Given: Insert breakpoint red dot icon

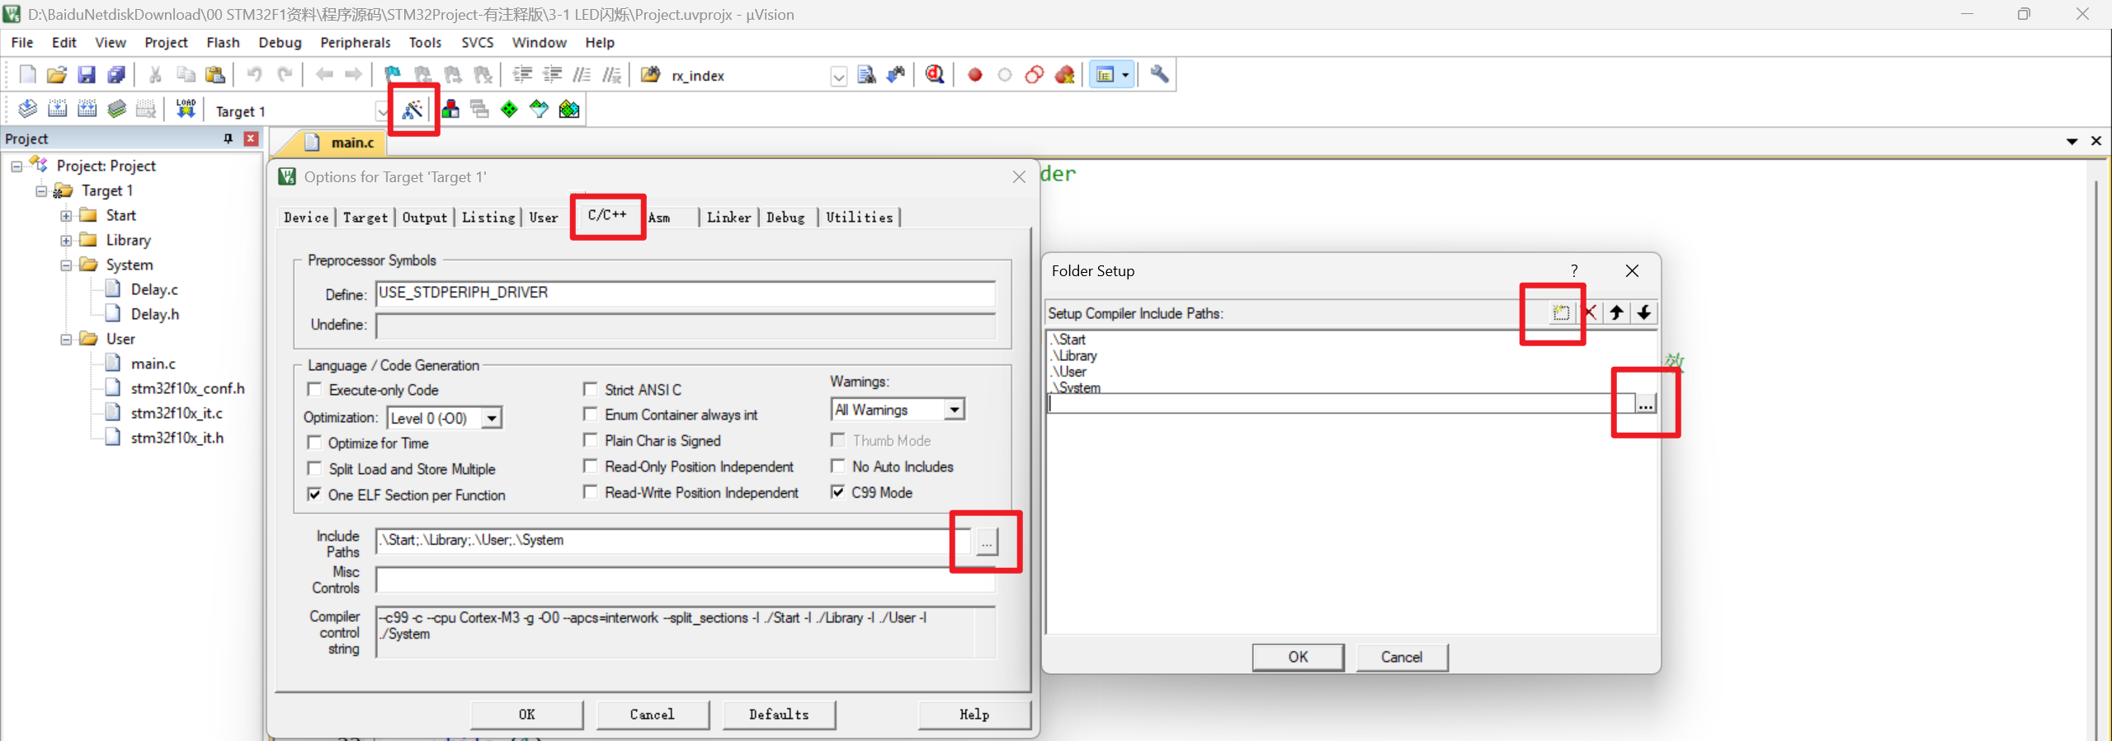Looking at the screenshot, I should [974, 75].
